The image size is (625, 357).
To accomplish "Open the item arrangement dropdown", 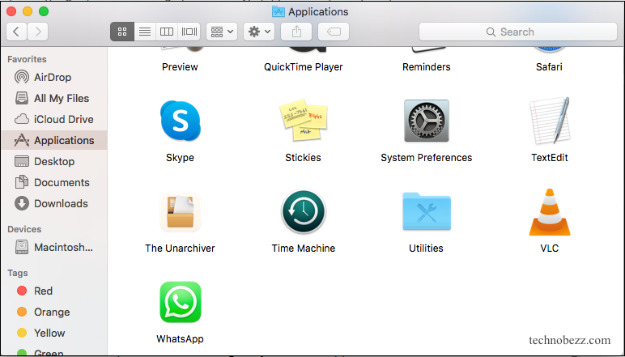I will pyautogui.click(x=222, y=32).
